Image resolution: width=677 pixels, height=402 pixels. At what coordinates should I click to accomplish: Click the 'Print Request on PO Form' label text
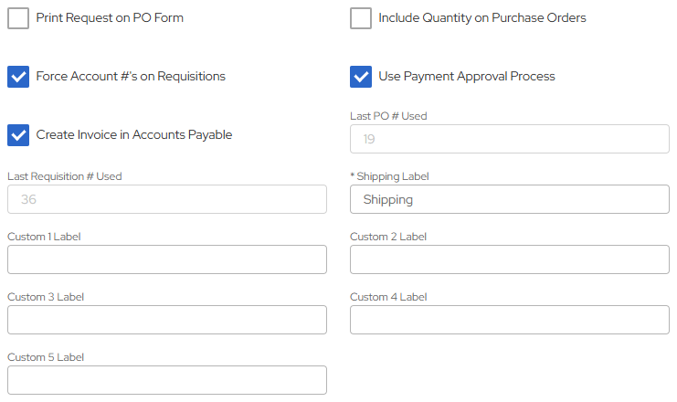point(110,18)
